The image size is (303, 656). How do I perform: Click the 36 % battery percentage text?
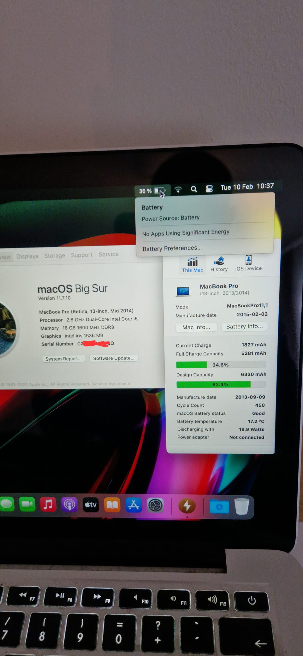tap(145, 191)
